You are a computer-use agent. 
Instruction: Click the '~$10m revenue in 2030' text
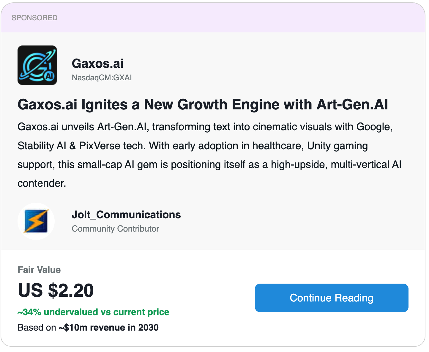108,327
